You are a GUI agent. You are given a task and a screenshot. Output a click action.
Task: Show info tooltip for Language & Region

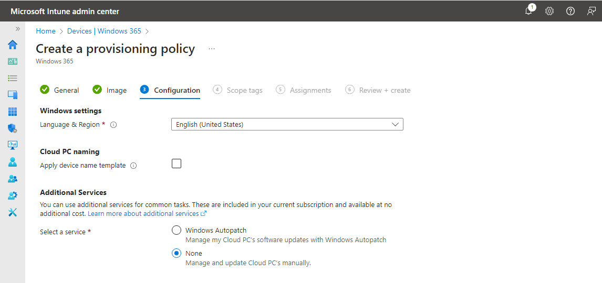point(113,125)
